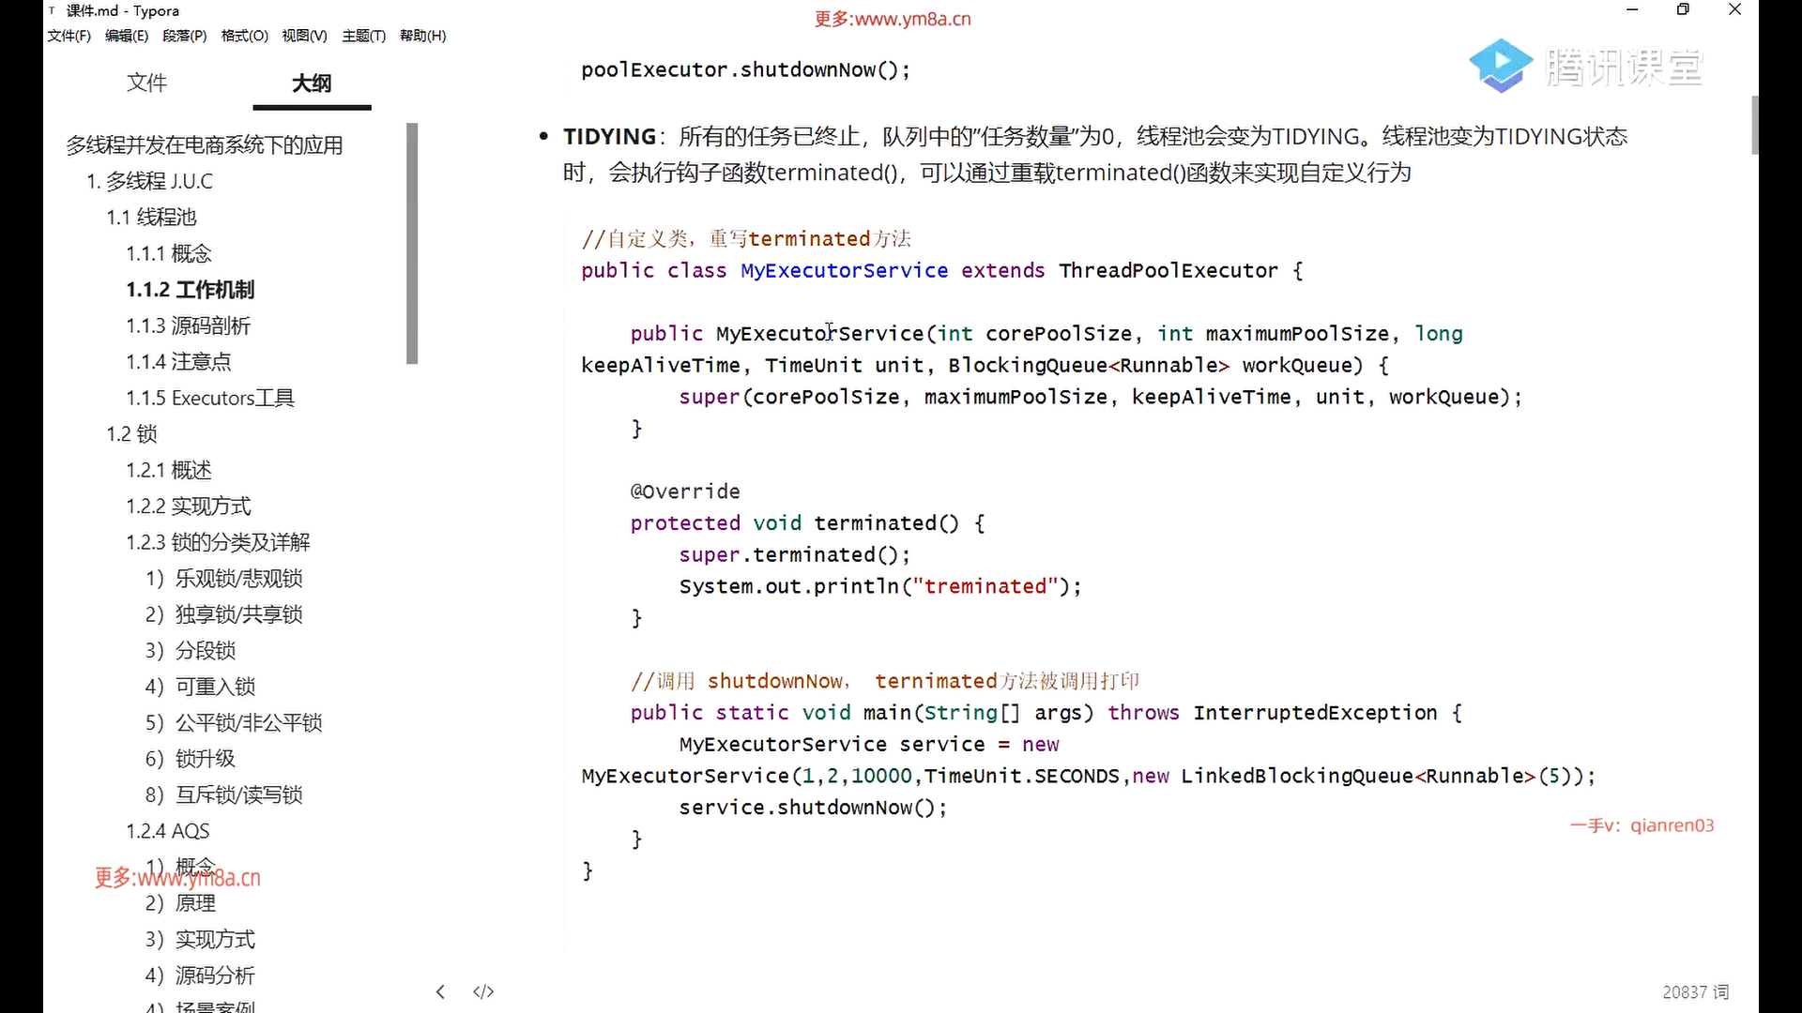
Task: Switch to the 大纲 outline tab
Action: tap(311, 83)
